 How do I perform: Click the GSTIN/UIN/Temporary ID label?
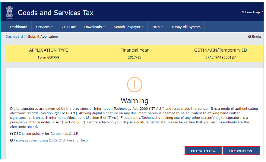coord(220,50)
